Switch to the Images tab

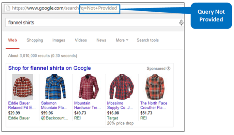(59, 40)
